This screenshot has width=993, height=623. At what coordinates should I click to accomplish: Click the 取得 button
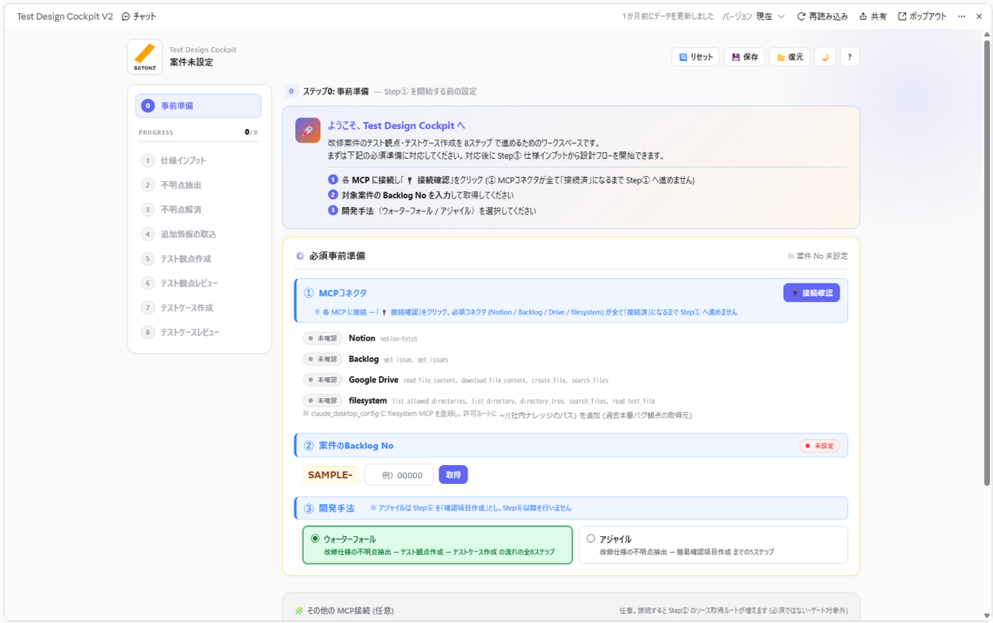pyautogui.click(x=453, y=475)
